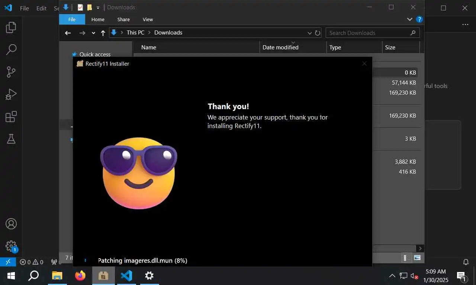
Task: Open Firefox from the taskbar
Action: coord(80,276)
